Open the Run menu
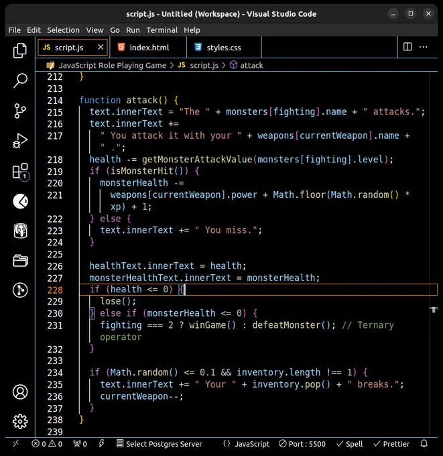Screen dimensions: 443x456 point(133,30)
